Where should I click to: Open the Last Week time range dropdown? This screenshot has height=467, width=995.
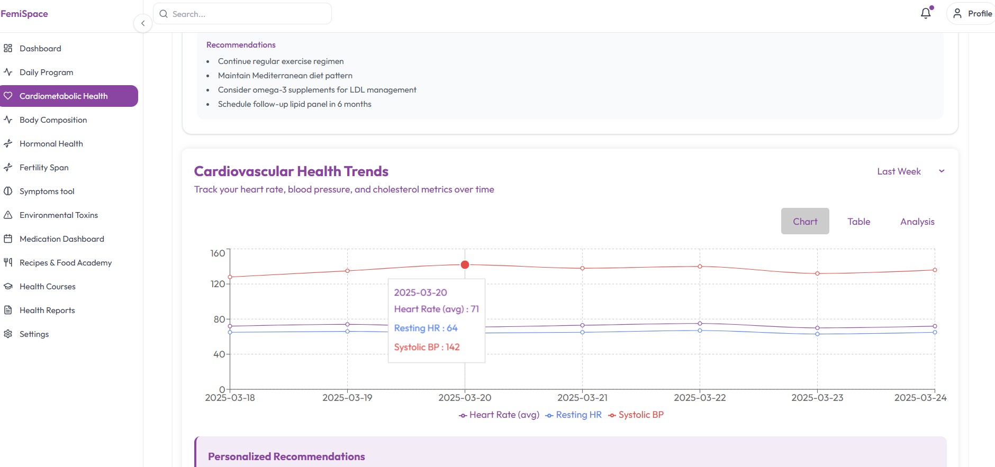point(911,171)
